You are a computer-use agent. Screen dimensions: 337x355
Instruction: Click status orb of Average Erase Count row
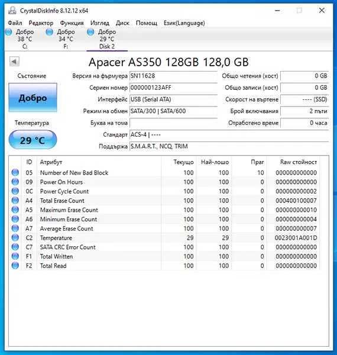tap(15, 228)
